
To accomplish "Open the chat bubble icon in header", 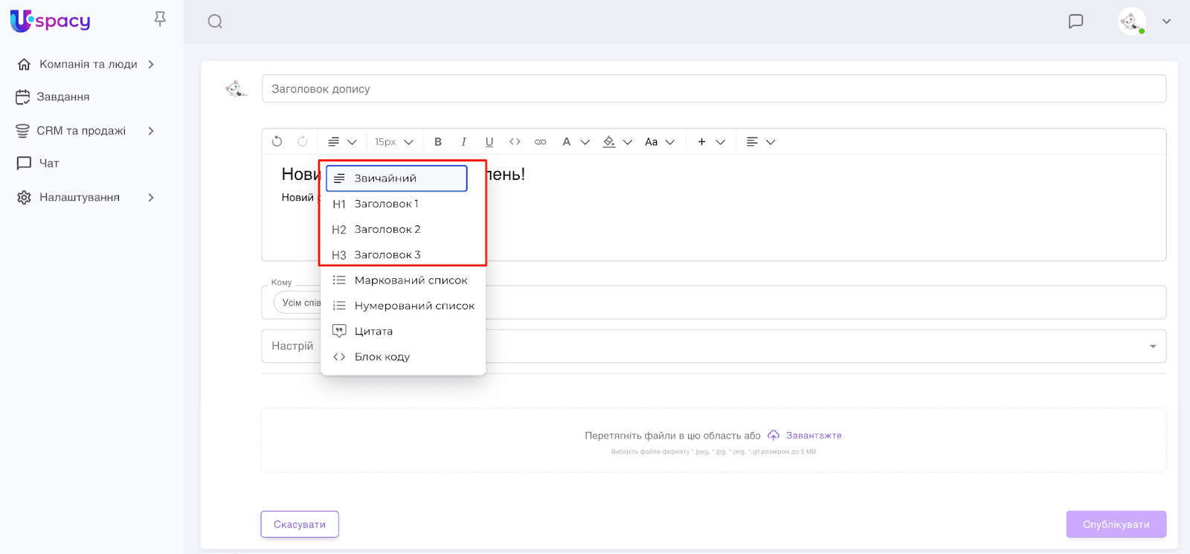I will [x=1075, y=22].
